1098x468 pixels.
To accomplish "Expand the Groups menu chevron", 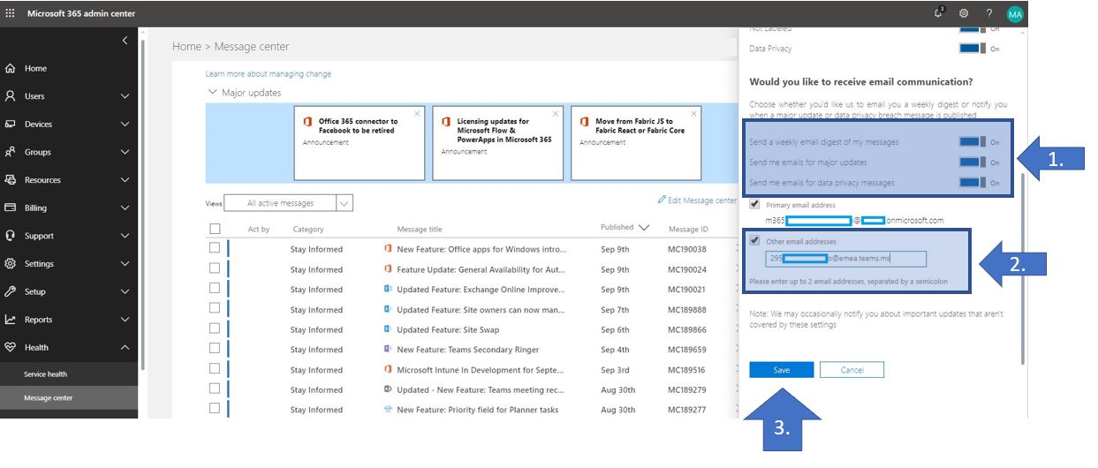I will [x=125, y=152].
